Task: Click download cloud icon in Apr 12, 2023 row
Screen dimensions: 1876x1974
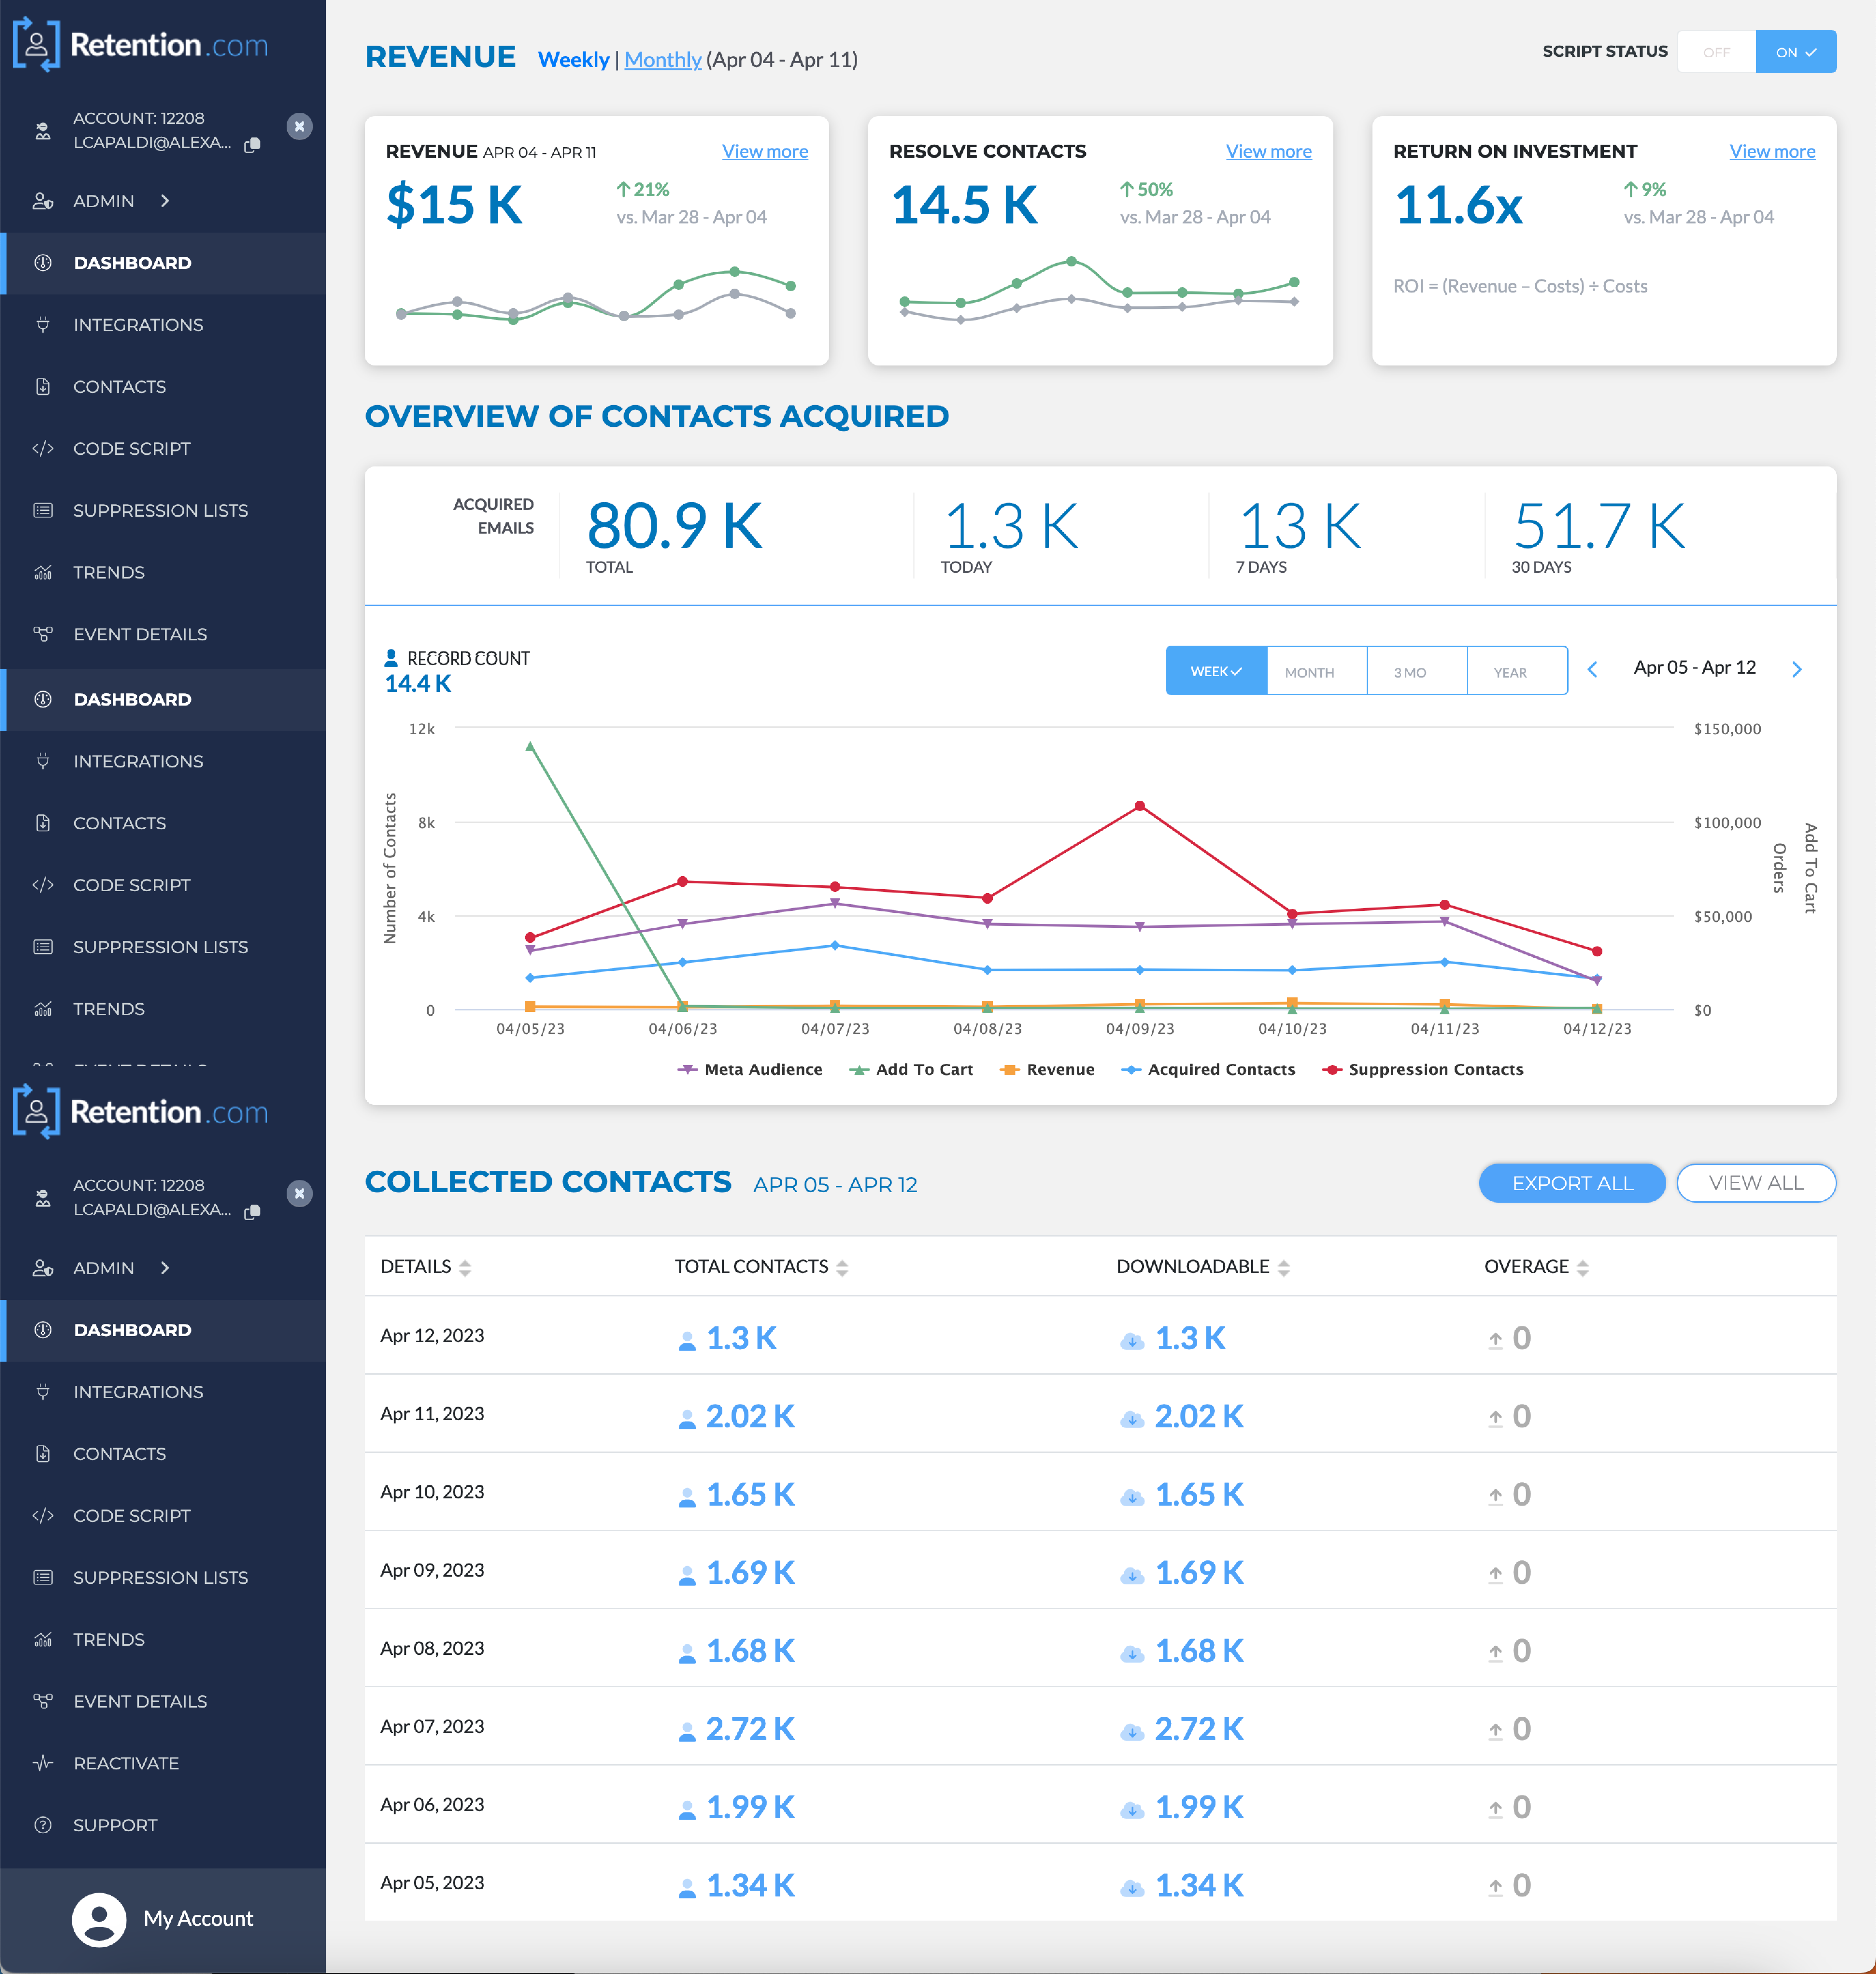Action: 1132,1341
